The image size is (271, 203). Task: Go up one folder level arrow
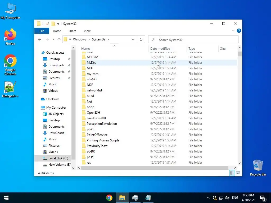59,40
